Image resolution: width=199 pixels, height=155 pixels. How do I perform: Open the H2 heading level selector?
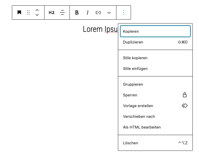pos(51,12)
